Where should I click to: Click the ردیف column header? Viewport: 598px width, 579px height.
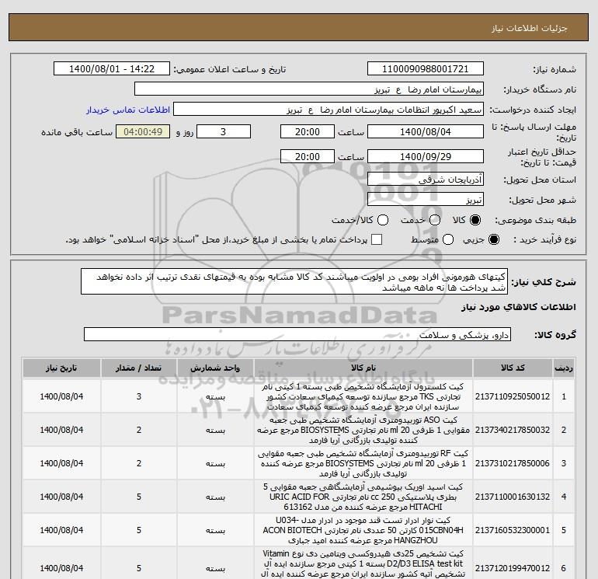click(x=564, y=368)
